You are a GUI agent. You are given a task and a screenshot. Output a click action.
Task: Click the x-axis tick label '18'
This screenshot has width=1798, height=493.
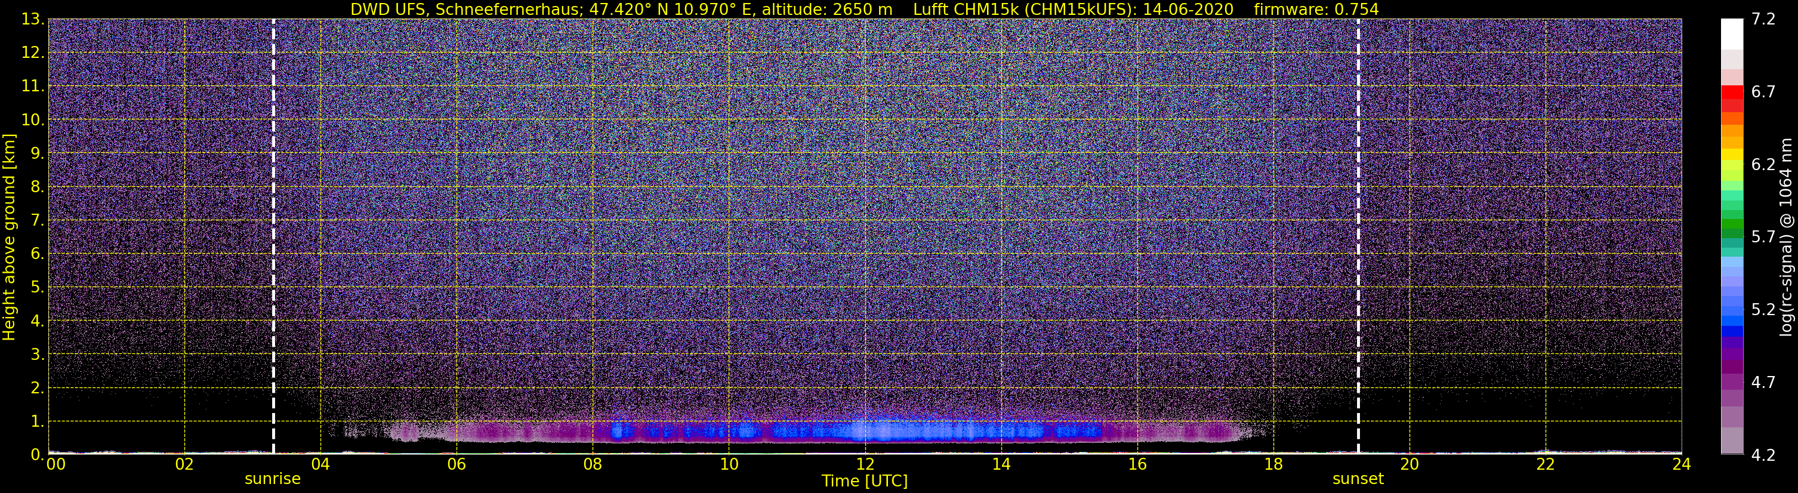(1273, 464)
